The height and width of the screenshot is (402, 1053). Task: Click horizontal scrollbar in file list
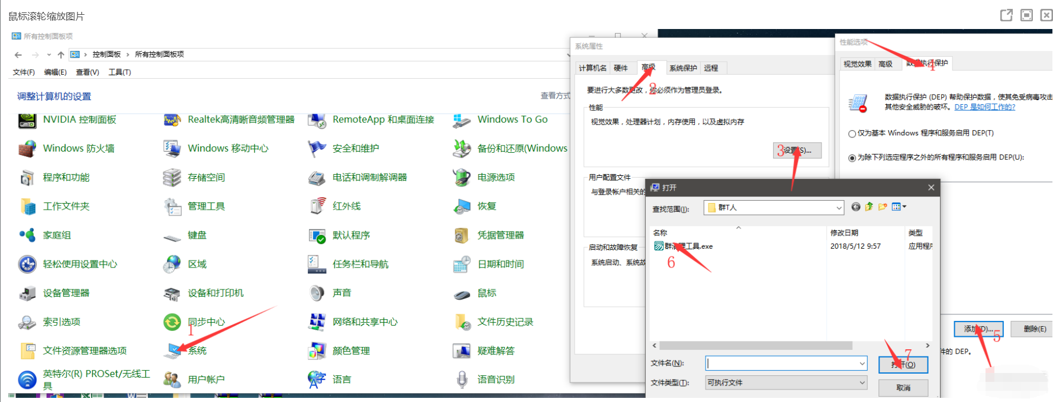pos(756,346)
